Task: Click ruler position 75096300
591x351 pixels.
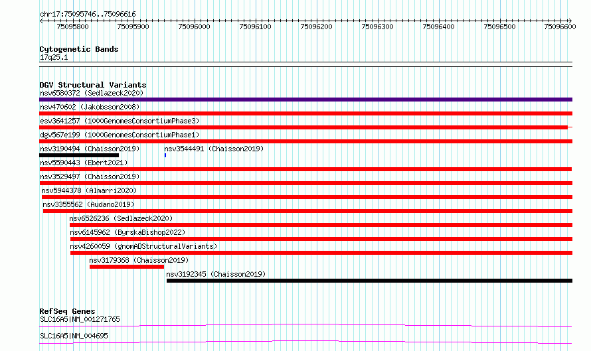Action: tap(377, 27)
